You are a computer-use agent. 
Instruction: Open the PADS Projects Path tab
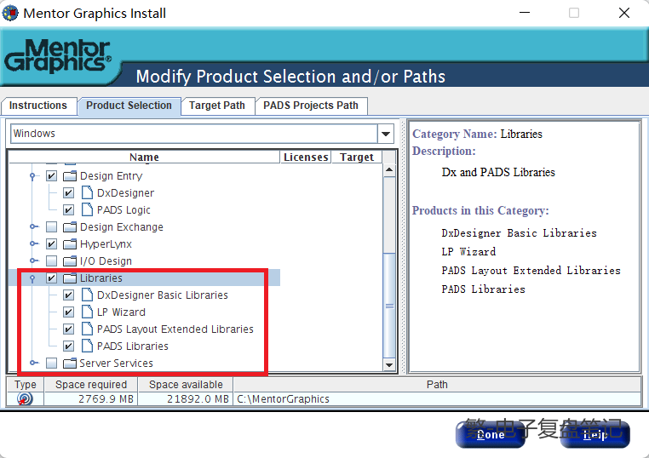310,106
